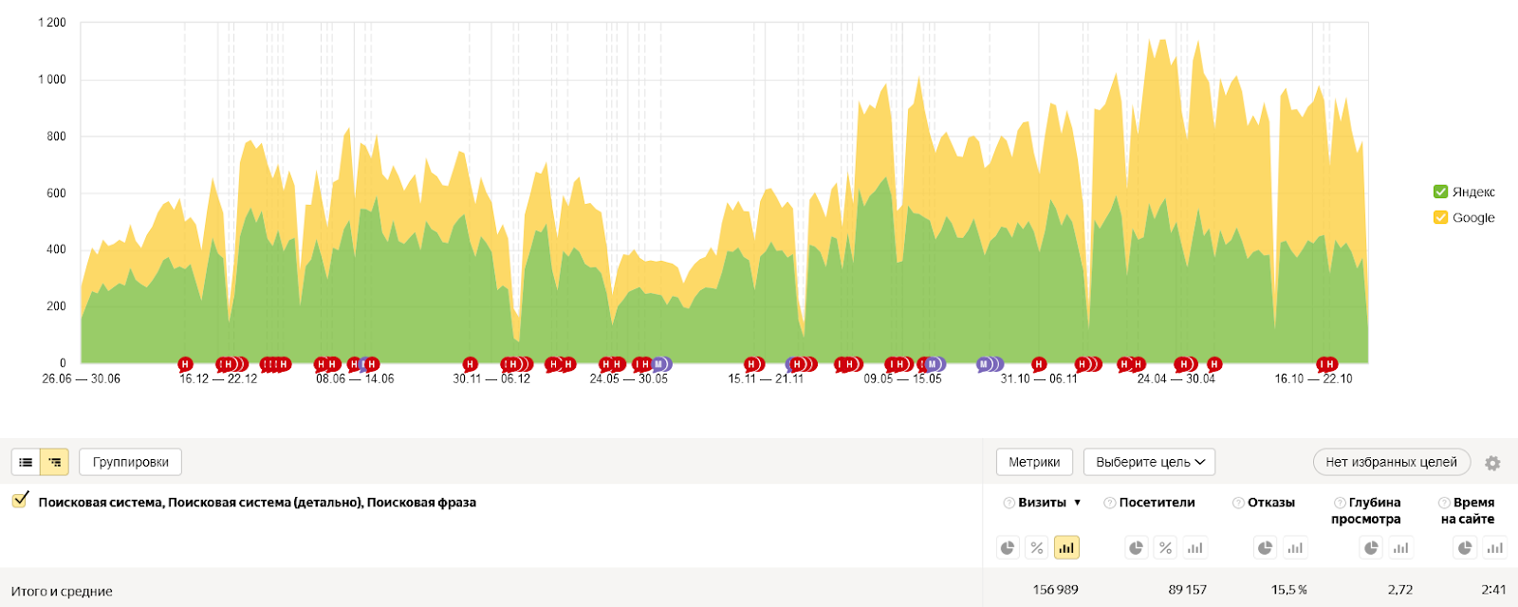Open help icon next to Посетители
Image resolution: width=1518 pixels, height=607 pixels.
coord(1109,503)
